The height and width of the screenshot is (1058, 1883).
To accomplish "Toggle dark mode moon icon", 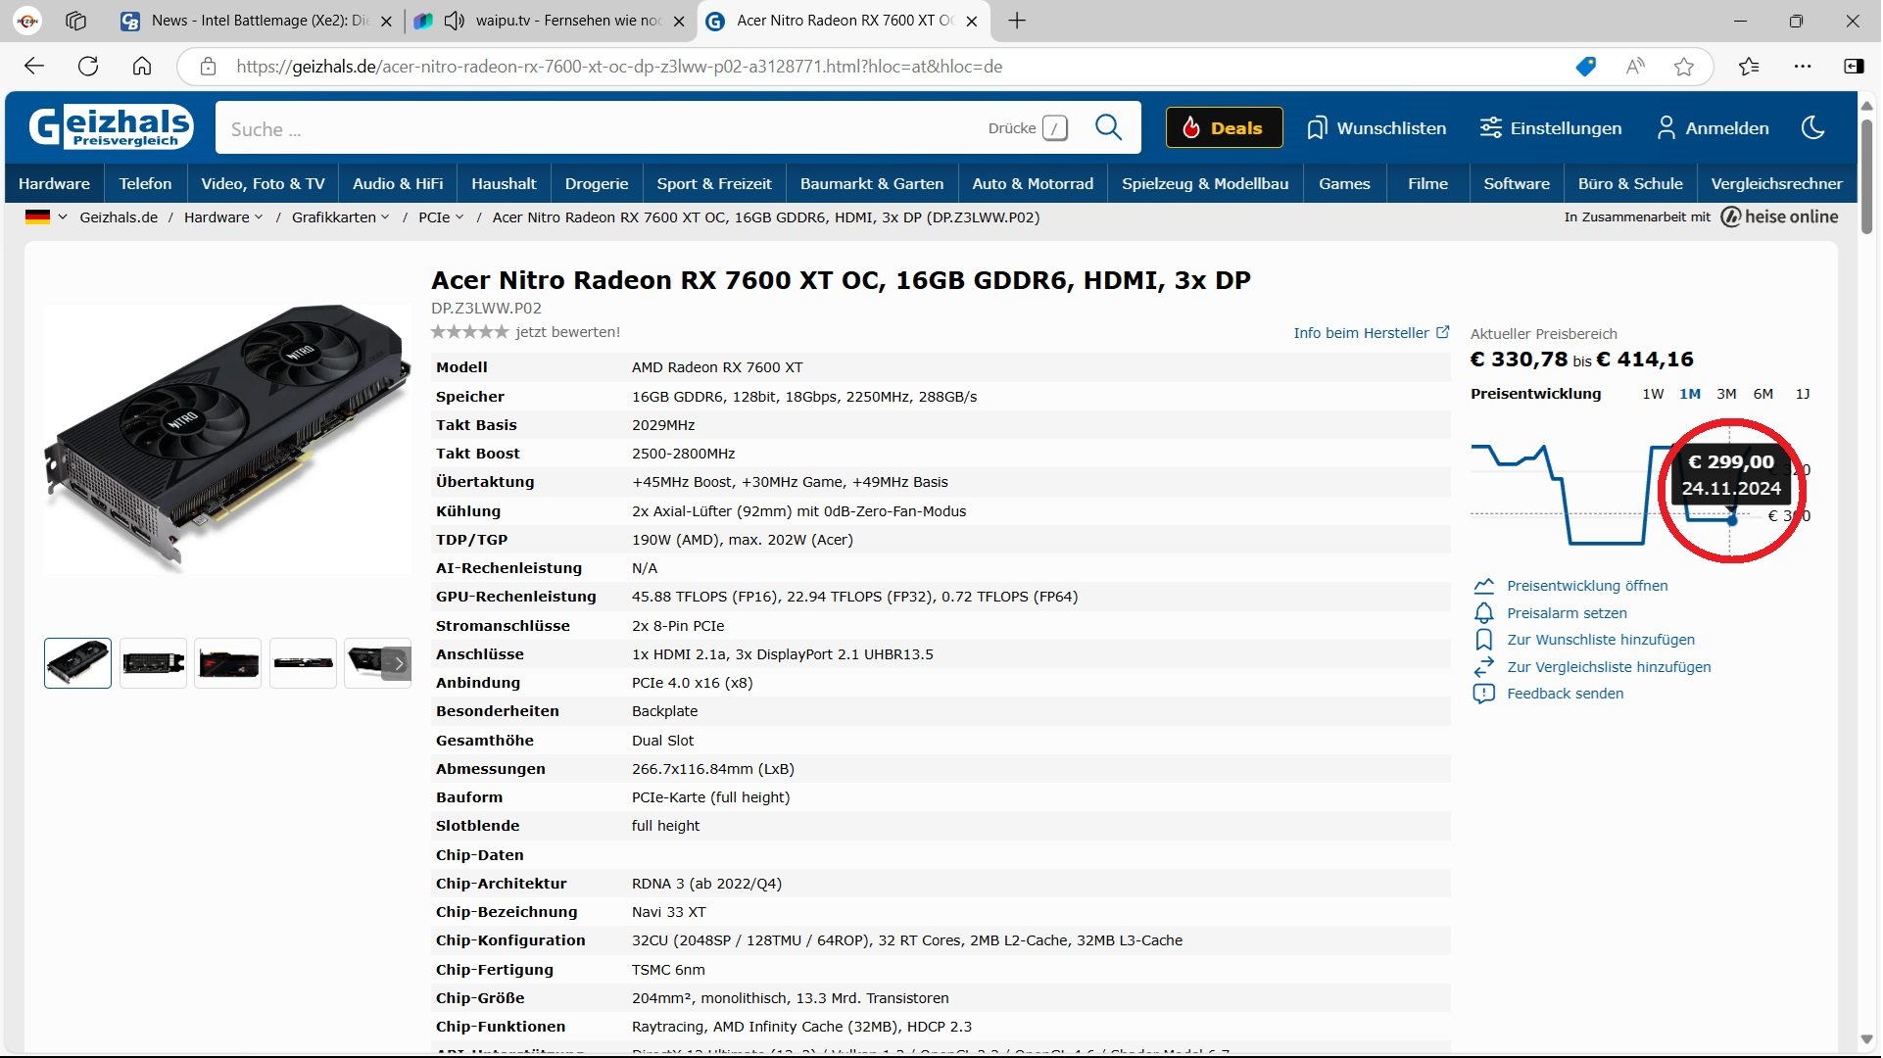I will tap(1813, 127).
